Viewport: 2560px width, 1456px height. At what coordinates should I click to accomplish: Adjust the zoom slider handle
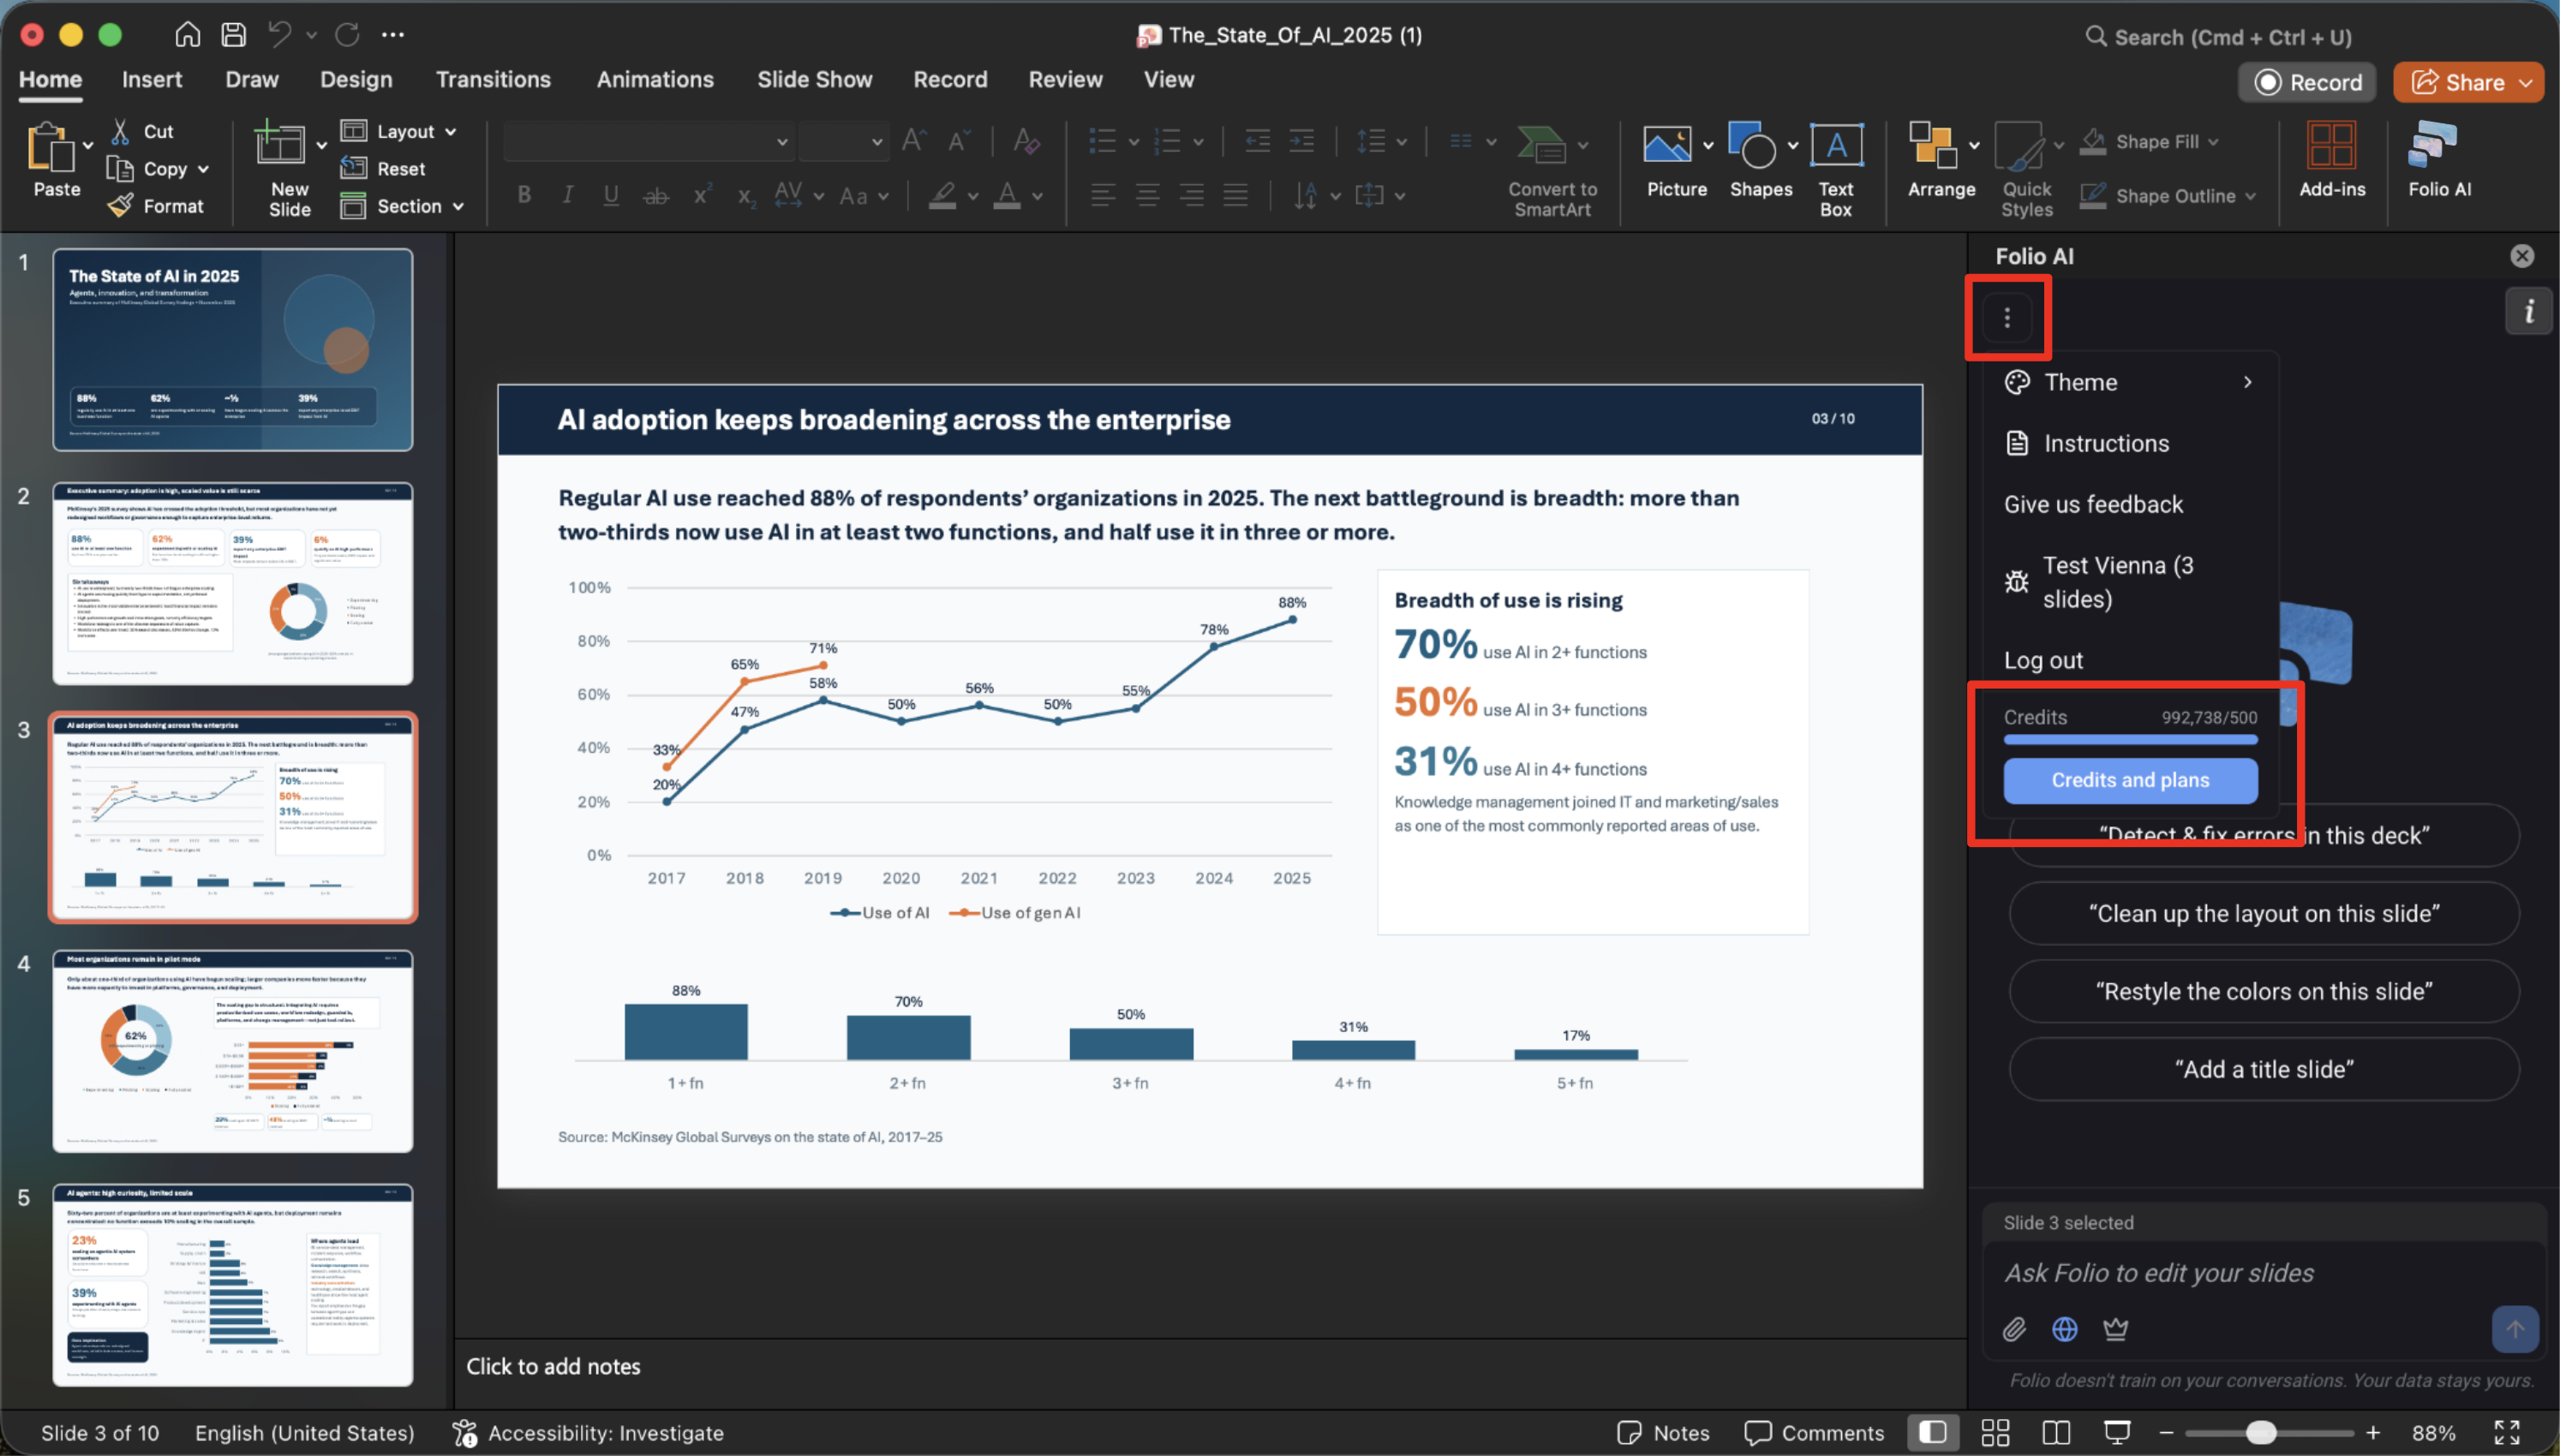(2261, 1433)
